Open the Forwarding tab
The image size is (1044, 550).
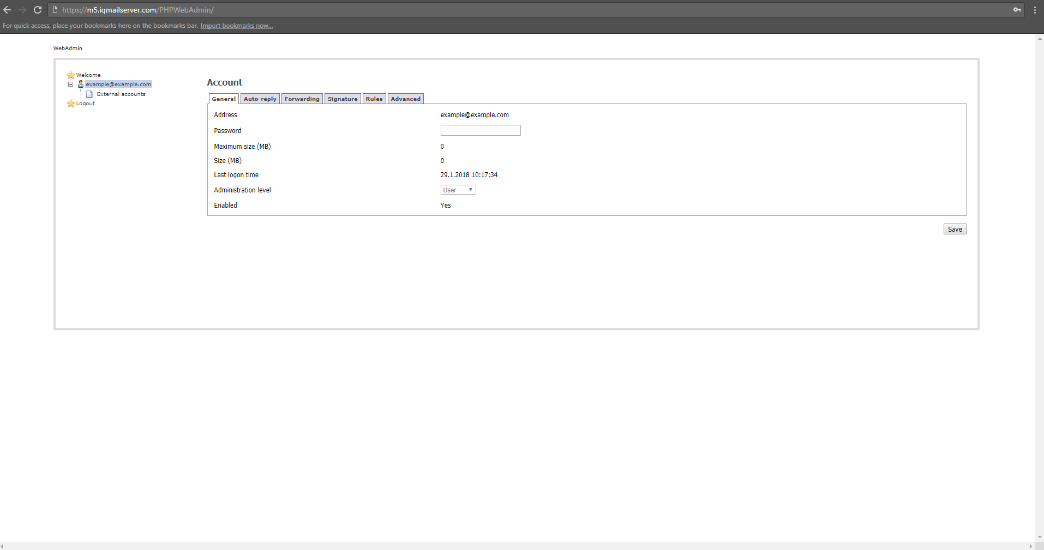pos(302,99)
